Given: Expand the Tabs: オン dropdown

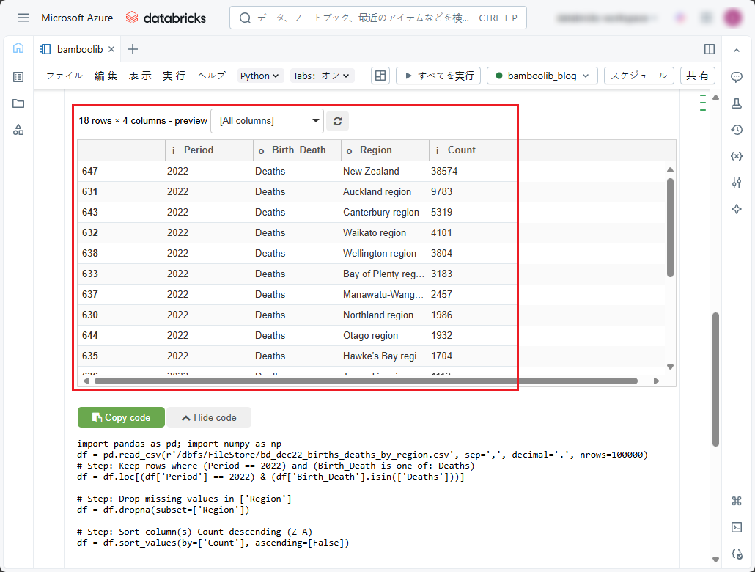Looking at the screenshot, I should click(x=322, y=76).
